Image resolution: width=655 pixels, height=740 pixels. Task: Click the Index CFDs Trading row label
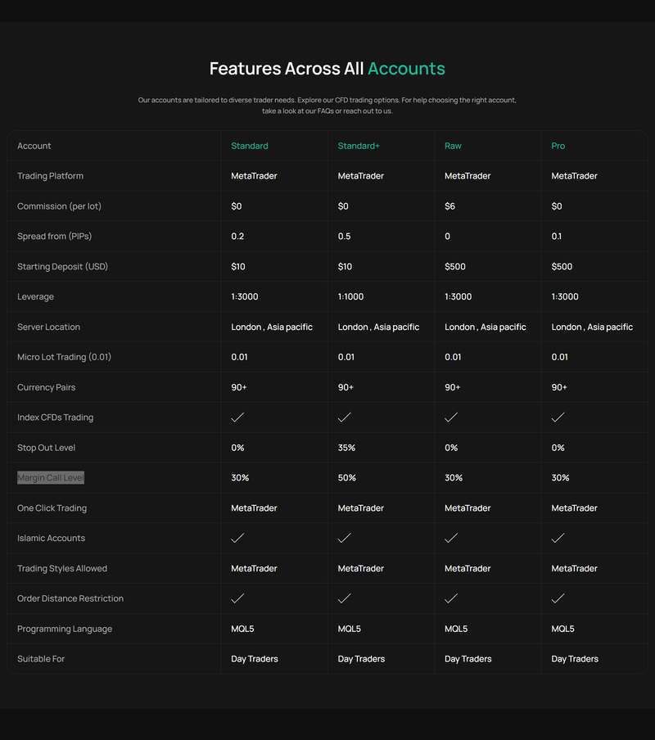tap(55, 417)
